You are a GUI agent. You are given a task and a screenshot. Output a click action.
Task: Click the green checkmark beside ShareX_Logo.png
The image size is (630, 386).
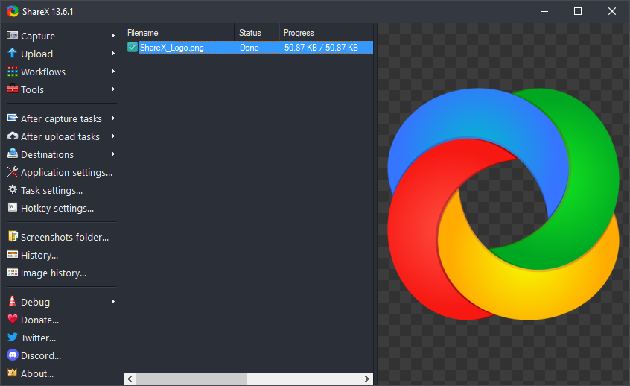tap(133, 47)
